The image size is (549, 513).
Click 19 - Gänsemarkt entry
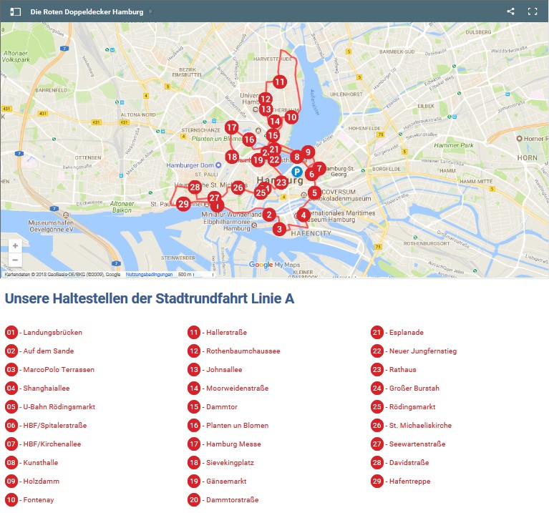pyautogui.click(x=217, y=481)
